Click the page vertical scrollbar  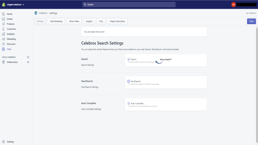click(x=257, y=85)
